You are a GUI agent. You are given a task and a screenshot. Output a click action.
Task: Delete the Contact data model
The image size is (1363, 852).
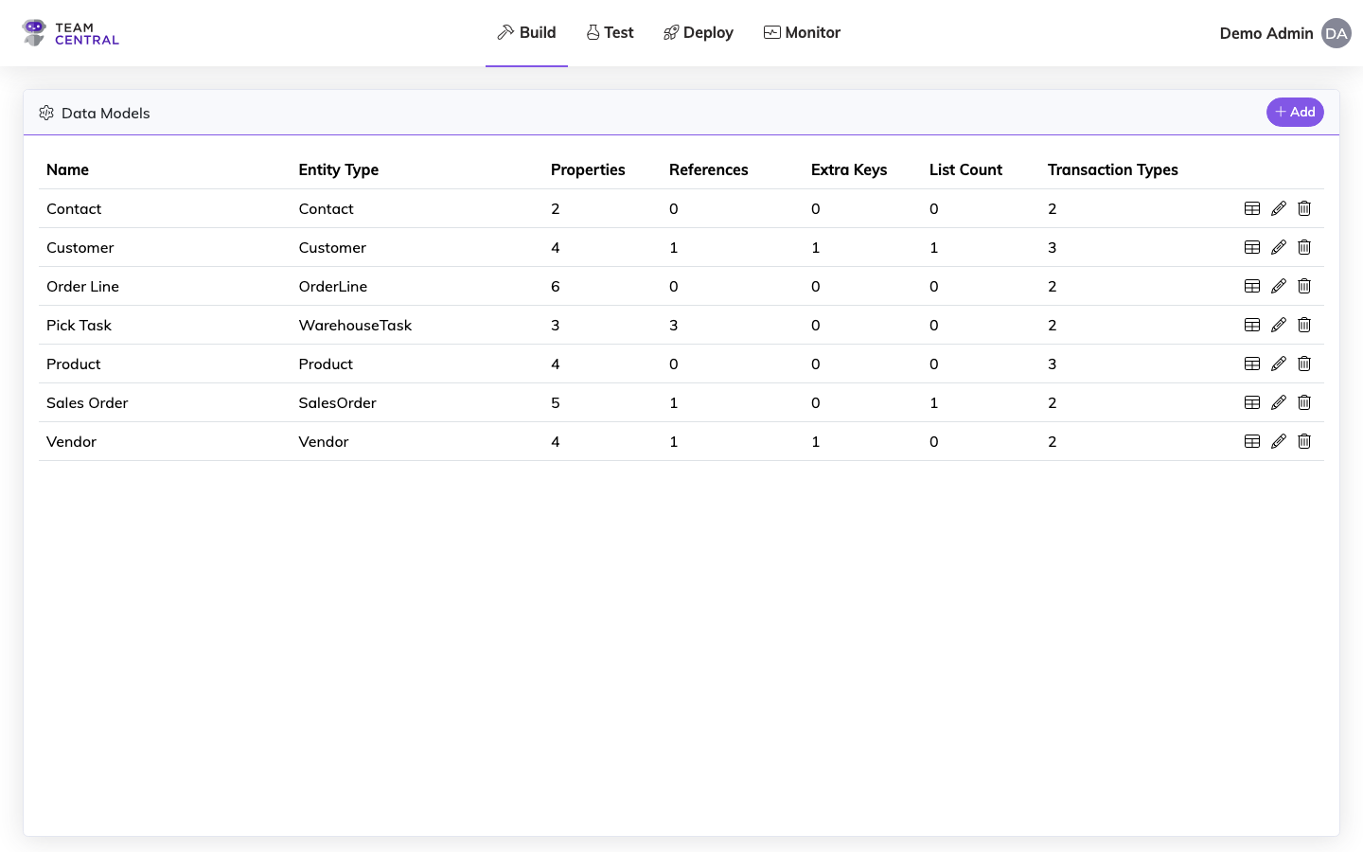1304,208
